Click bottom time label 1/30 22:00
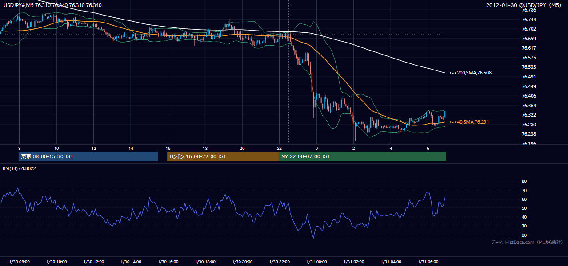Image resolution: width=568 pixels, height=266 pixels. pyautogui.click(x=279, y=262)
